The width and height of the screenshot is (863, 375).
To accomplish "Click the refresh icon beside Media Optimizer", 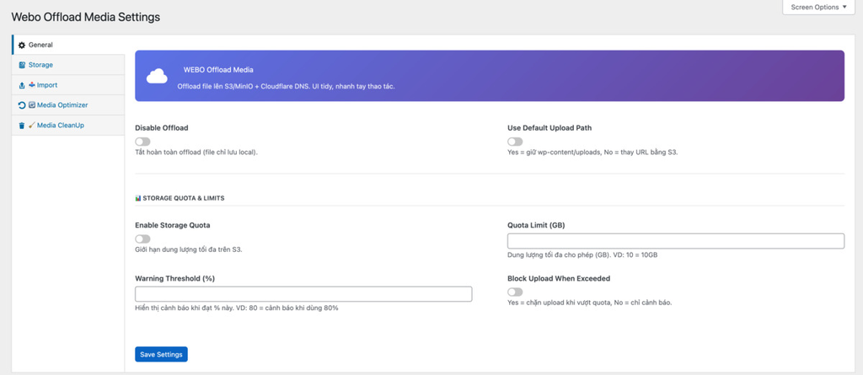I will click(x=22, y=105).
